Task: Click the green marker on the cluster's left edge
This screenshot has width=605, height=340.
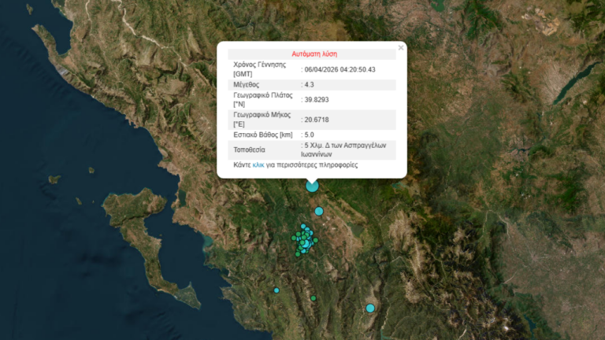Action: 293,237
